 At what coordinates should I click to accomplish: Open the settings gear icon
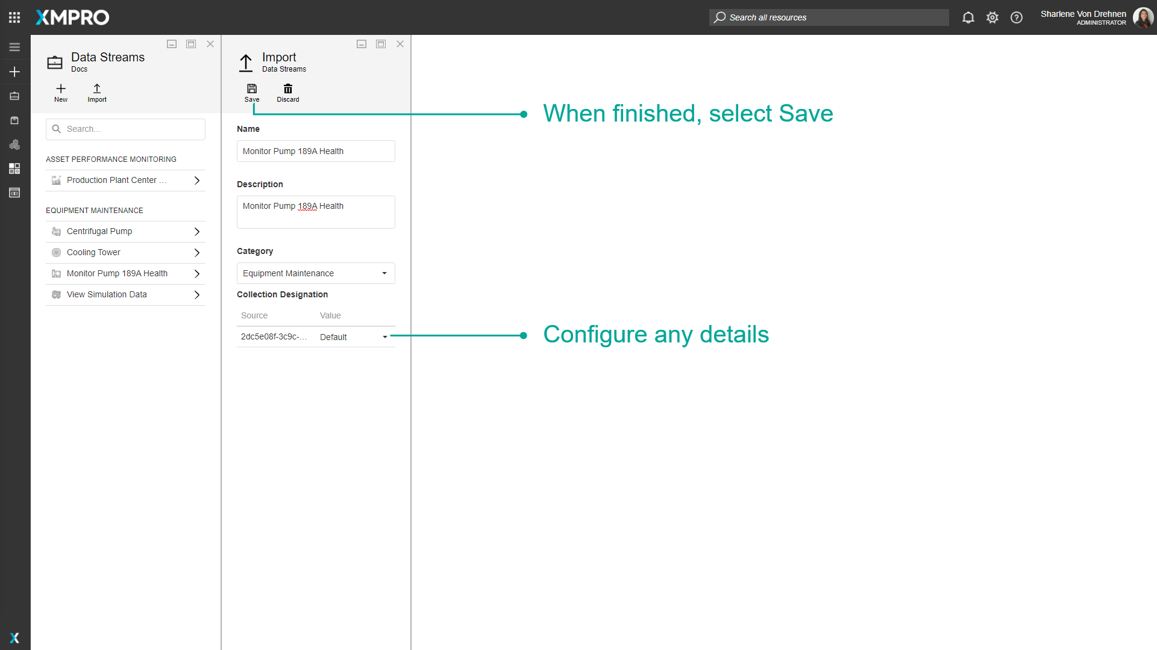pos(992,17)
